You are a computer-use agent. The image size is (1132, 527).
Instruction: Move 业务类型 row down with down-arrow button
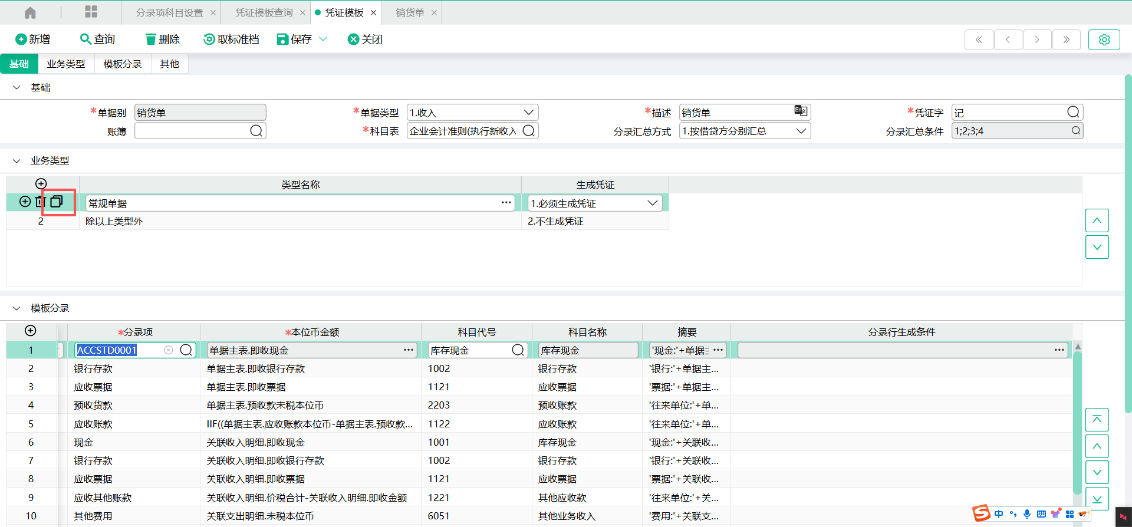click(x=1097, y=247)
